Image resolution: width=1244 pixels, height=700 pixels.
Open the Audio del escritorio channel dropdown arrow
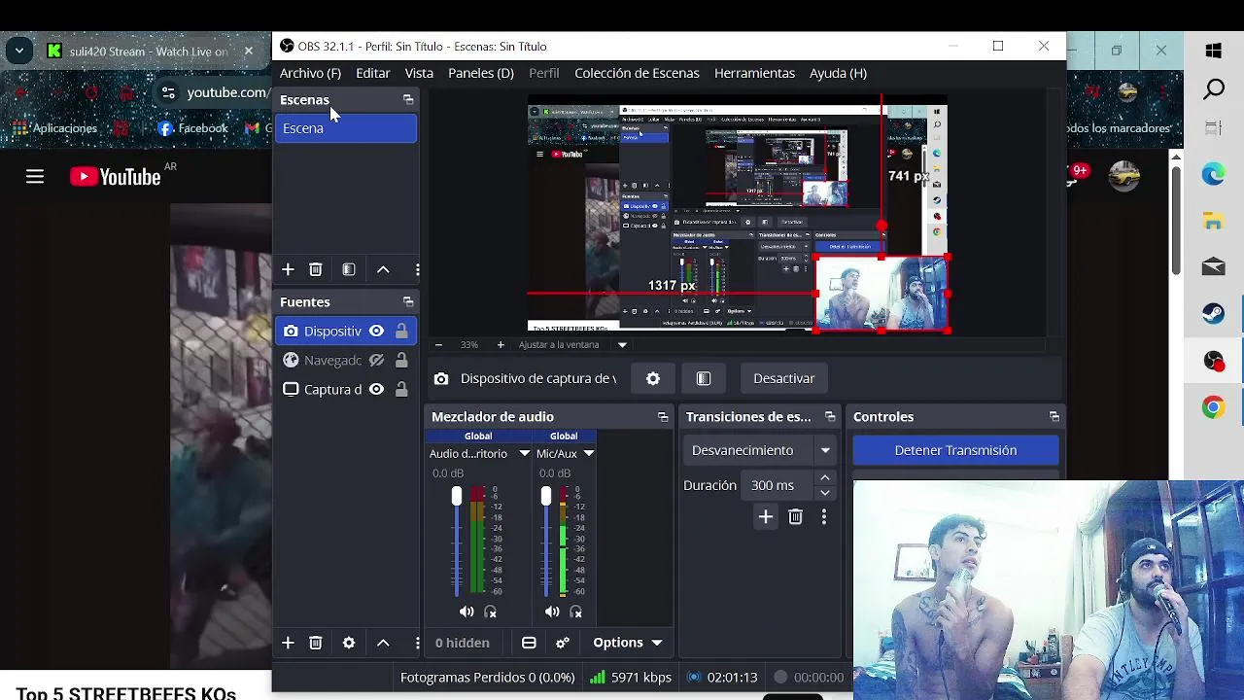click(524, 454)
